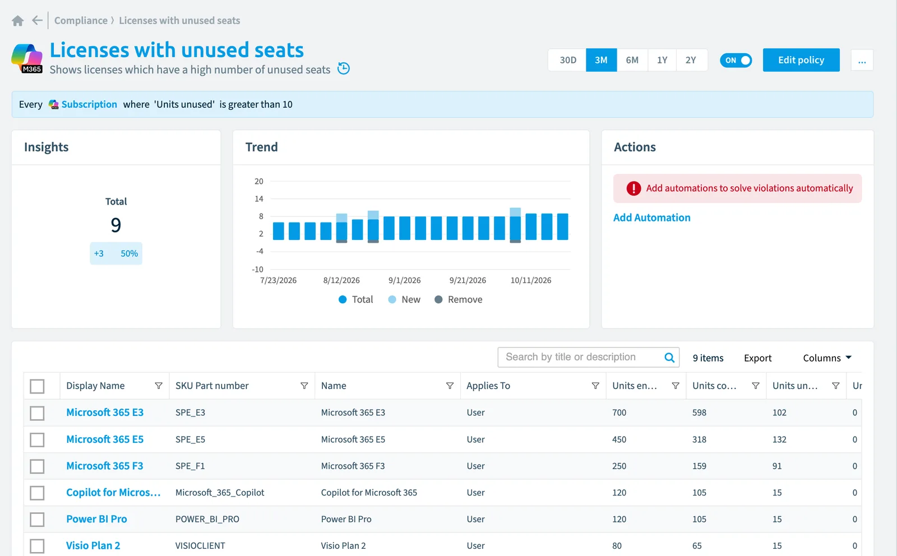Click the back arrow icon

tap(38, 21)
